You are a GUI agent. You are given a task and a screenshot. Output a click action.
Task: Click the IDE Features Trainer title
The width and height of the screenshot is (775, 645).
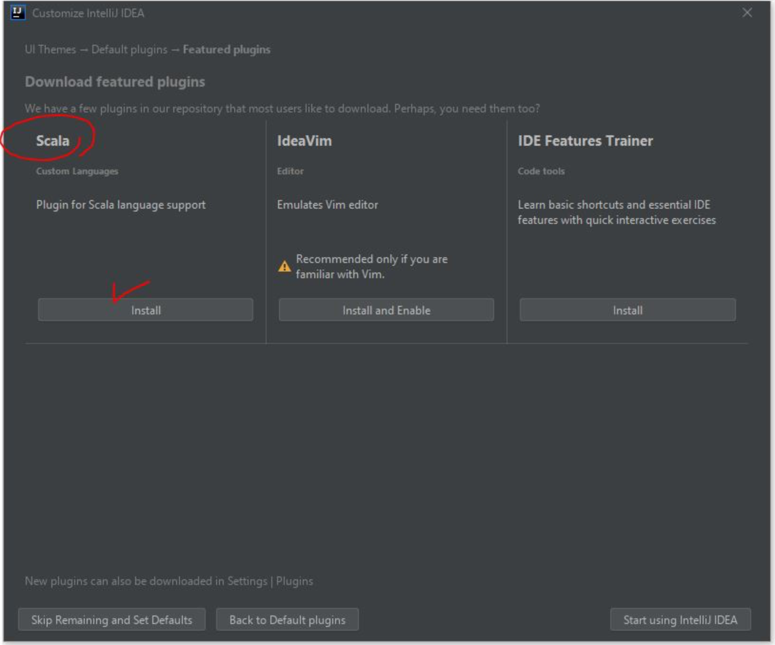tap(585, 141)
